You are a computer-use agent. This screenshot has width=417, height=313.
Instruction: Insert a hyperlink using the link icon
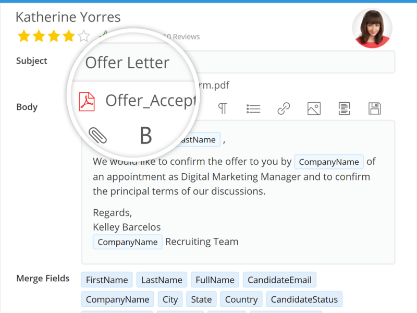pos(284,109)
